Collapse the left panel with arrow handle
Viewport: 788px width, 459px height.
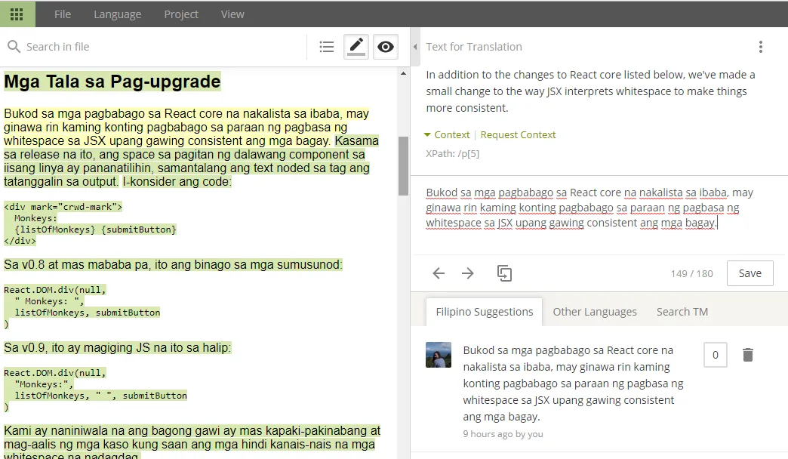click(x=415, y=47)
